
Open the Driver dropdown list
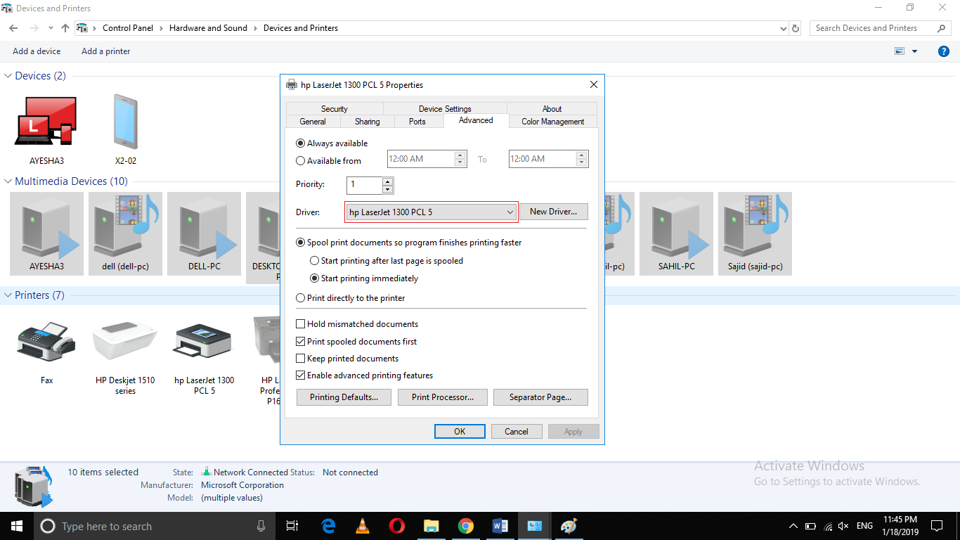510,211
